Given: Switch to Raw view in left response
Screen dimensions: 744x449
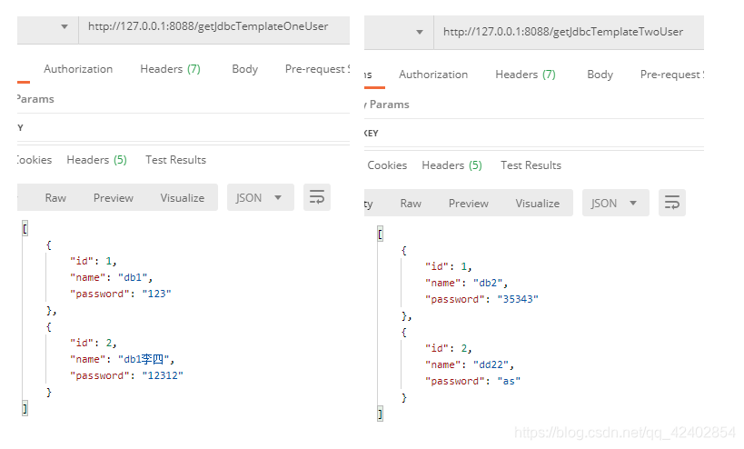Looking at the screenshot, I should coord(55,197).
